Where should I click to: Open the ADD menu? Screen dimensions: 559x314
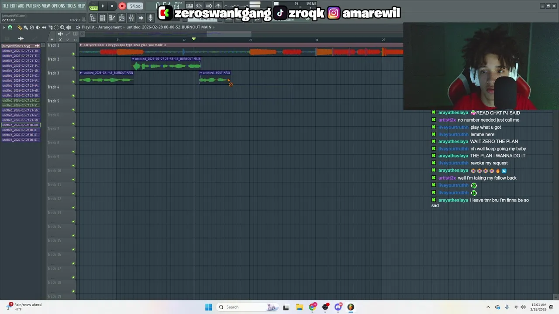click(x=21, y=6)
